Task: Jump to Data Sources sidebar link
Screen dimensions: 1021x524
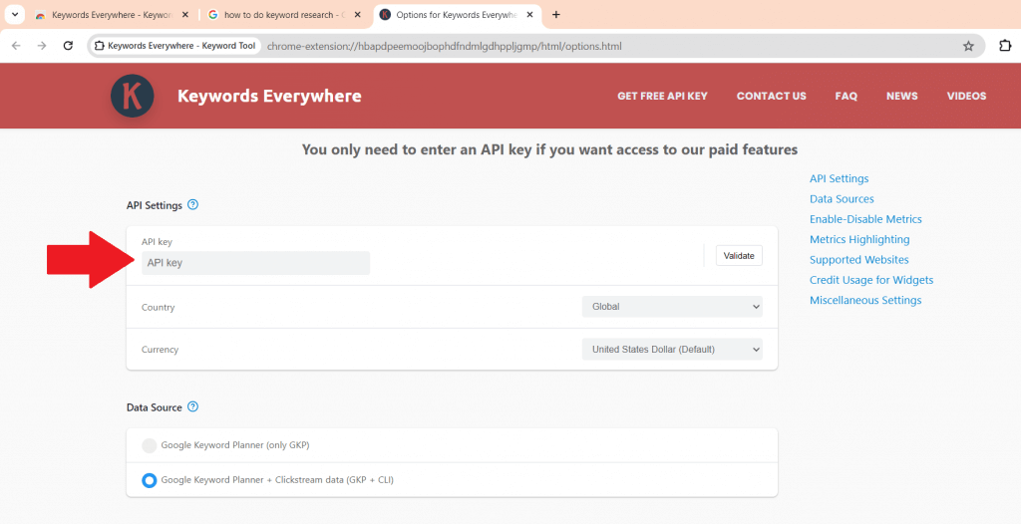Action: [x=842, y=198]
